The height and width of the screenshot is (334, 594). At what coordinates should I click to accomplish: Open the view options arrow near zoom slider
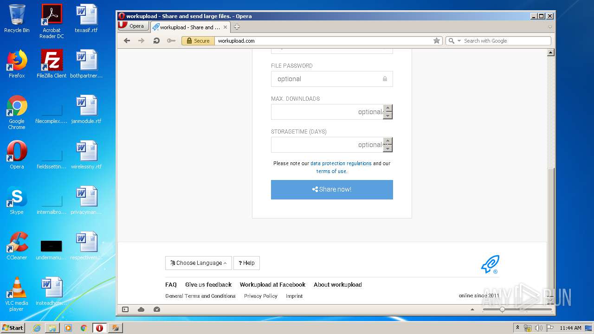[x=472, y=309]
